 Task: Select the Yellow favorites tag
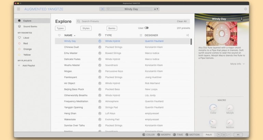(x=27, y=55)
